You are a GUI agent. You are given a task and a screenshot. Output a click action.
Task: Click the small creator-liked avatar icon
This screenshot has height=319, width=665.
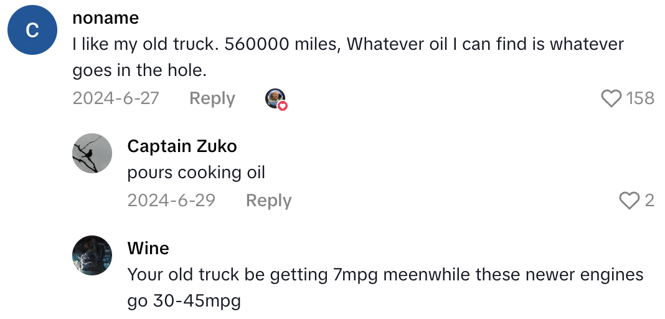[275, 98]
